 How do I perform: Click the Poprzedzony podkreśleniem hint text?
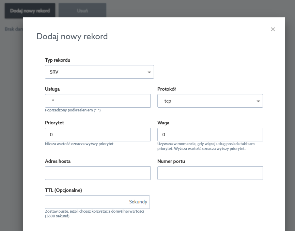(x=73, y=110)
